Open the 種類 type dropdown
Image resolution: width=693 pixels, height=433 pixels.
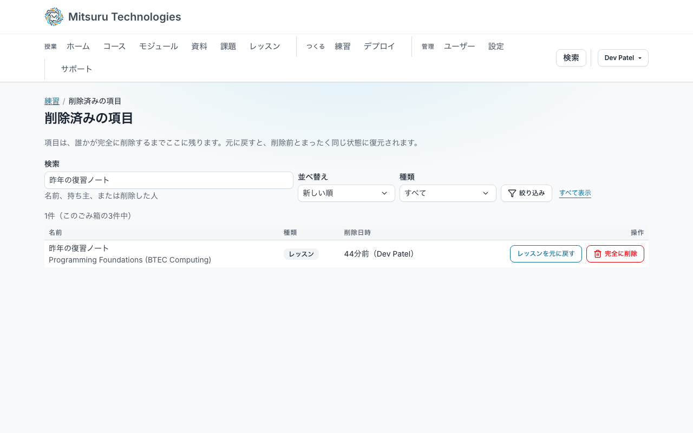click(448, 193)
